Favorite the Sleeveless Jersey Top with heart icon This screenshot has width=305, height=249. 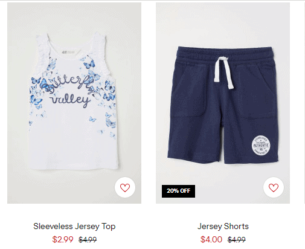[125, 187]
